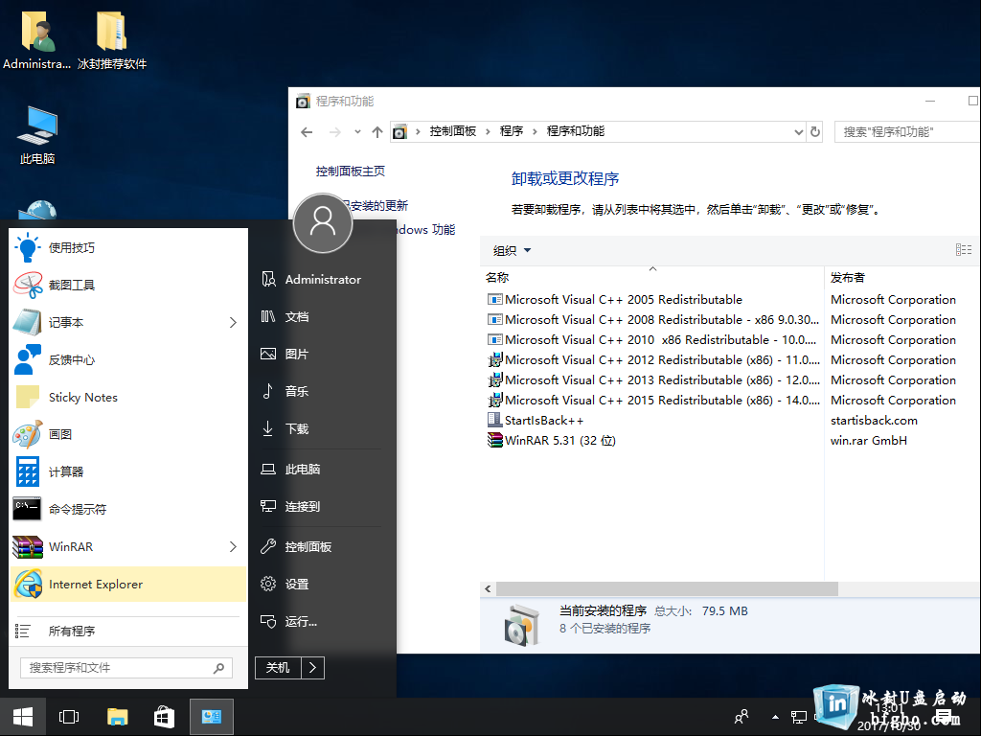
Task: Open 音乐 music in start menu
Action: pos(321,392)
